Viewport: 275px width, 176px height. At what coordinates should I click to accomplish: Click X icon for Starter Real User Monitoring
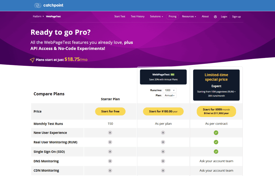click(x=110, y=142)
